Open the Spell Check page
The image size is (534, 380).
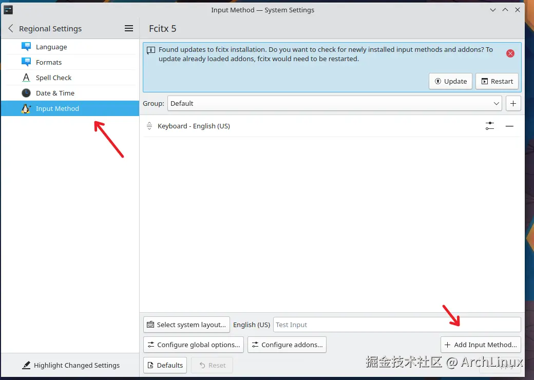pyautogui.click(x=70, y=78)
